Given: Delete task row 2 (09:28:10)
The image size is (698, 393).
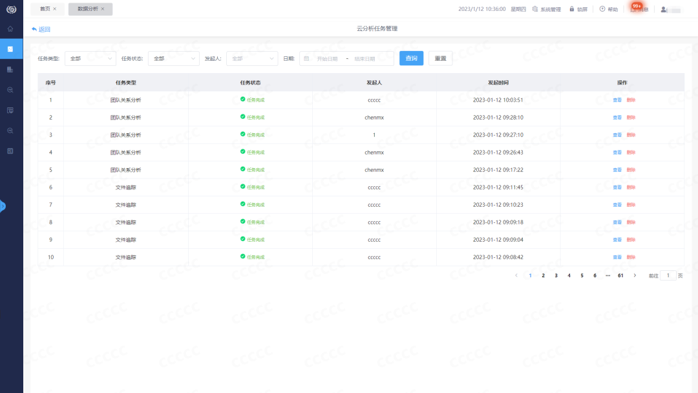Looking at the screenshot, I should point(631,118).
